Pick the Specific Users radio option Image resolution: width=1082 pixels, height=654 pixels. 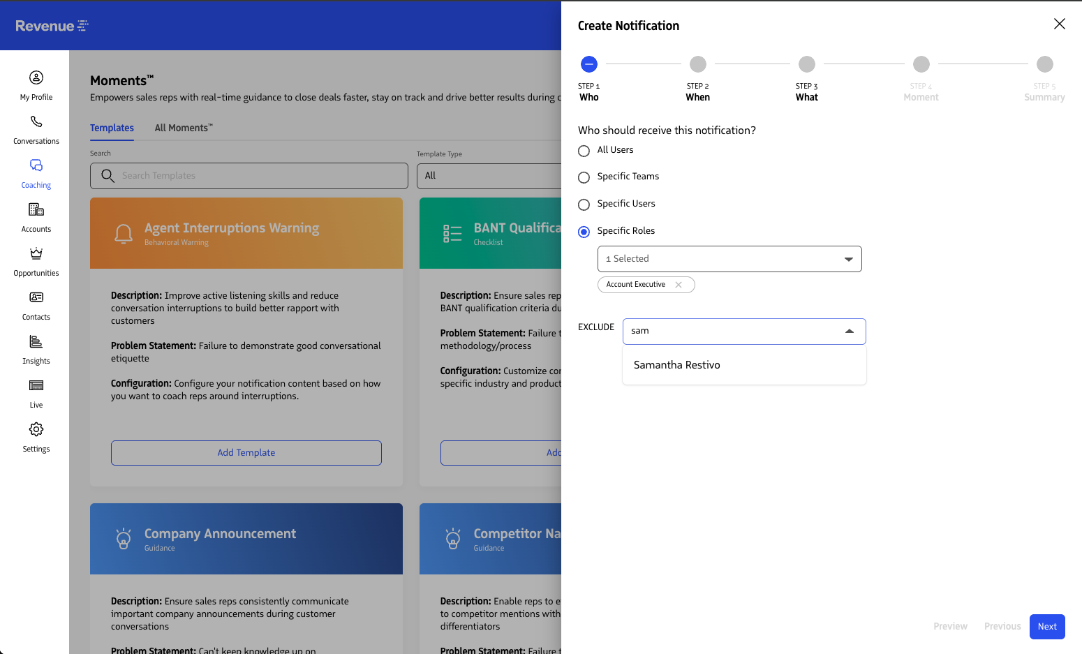(x=584, y=205)
